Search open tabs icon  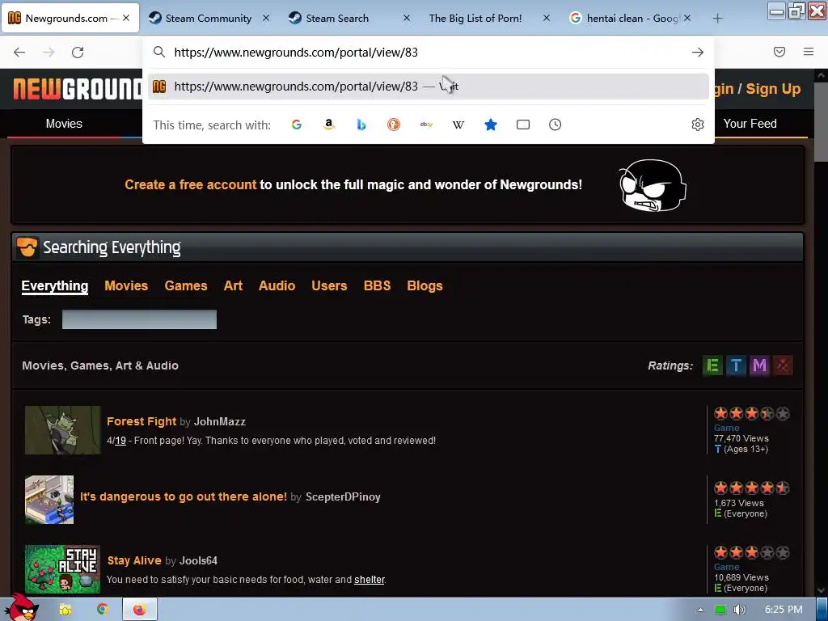(523, 125)
